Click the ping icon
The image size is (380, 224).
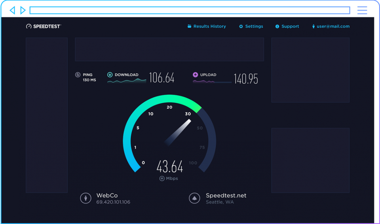(78, 75)
